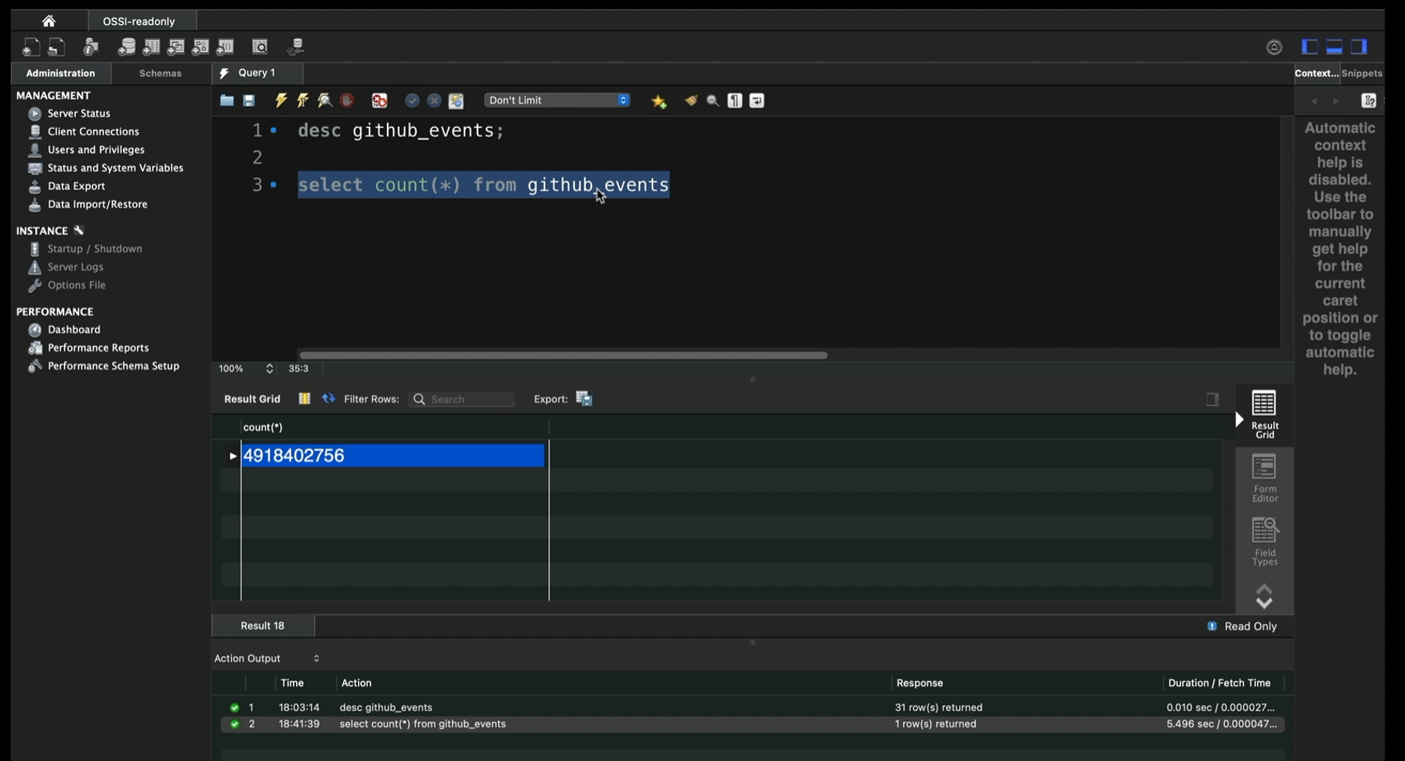Create a new schema
Viewport: 1405px width, 761px height.
pos(126,47)
